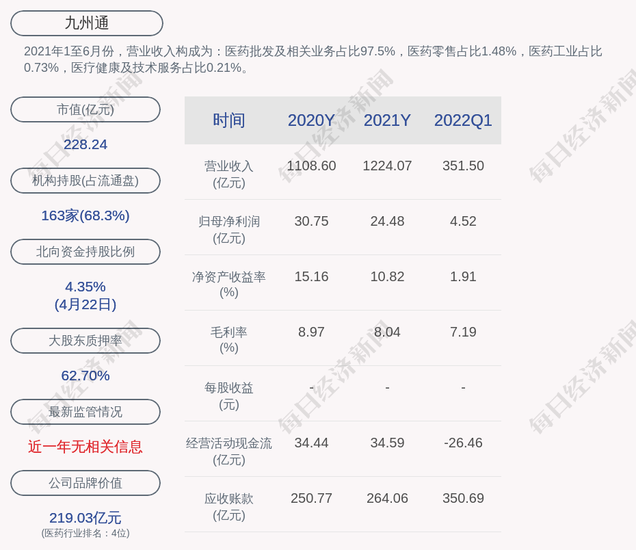Image resolution: width=636 pixels, height=550 pixels.
Task: Click cash flow value 34.44
Action: click(312, 443)
